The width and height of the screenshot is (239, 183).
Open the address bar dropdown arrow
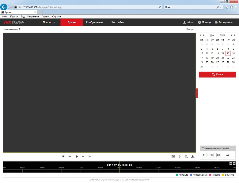(157, 7)
